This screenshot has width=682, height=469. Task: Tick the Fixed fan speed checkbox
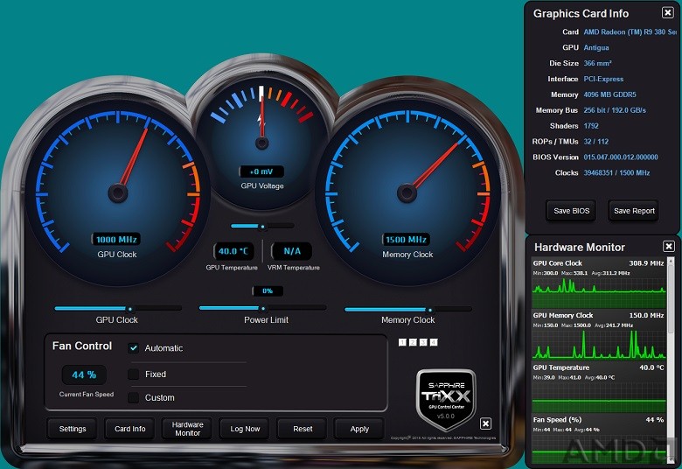click(134, 374)
